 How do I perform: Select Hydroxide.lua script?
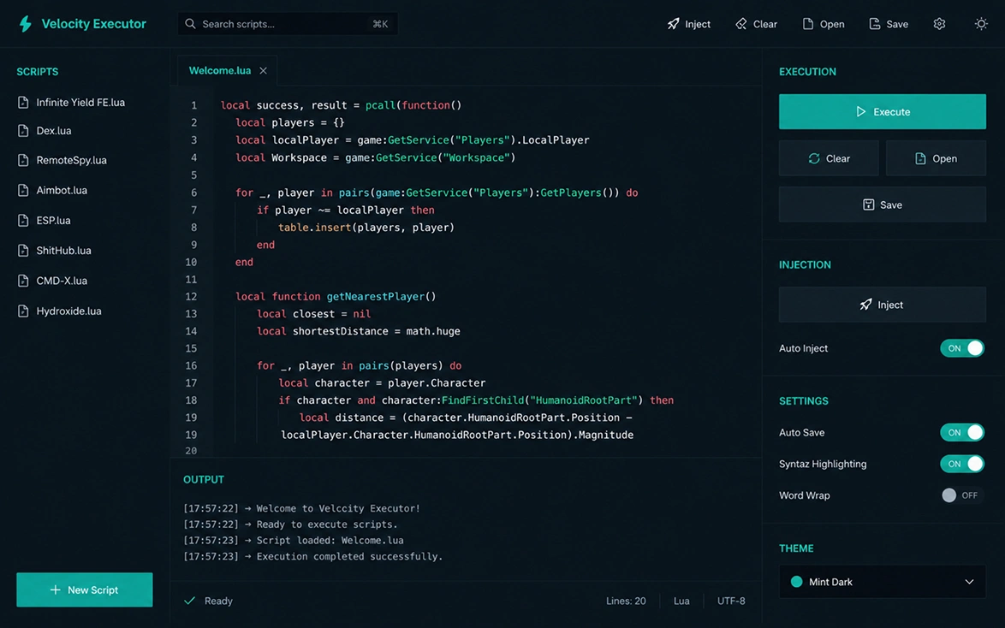coord(68,311)
